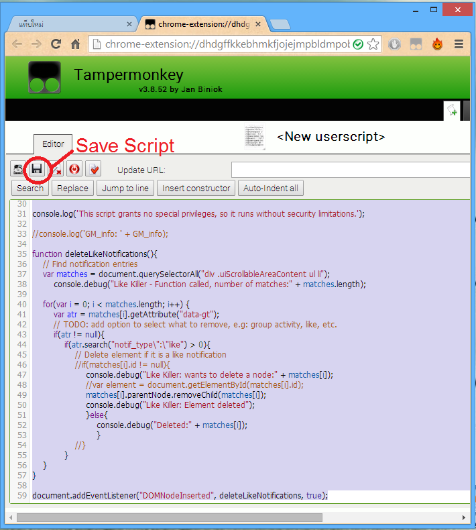Click the scrollbar right arrow
This screenshot has width=476, height=530.
(x=463, y=517)
